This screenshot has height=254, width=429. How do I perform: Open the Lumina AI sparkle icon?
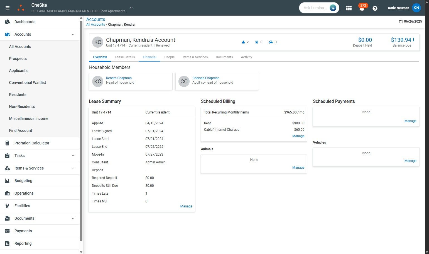(333, 8)
